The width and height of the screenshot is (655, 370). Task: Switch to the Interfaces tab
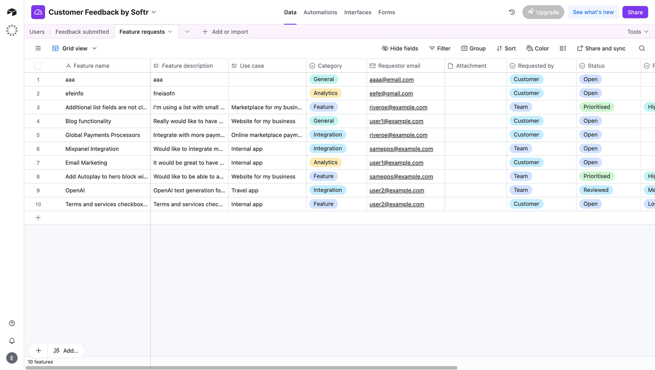(358, 12)
